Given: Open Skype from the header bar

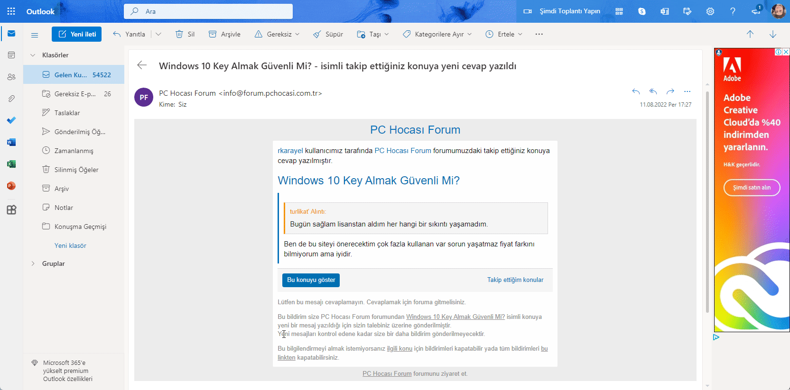Looking at the screenshot, I should tap(642, 11).
